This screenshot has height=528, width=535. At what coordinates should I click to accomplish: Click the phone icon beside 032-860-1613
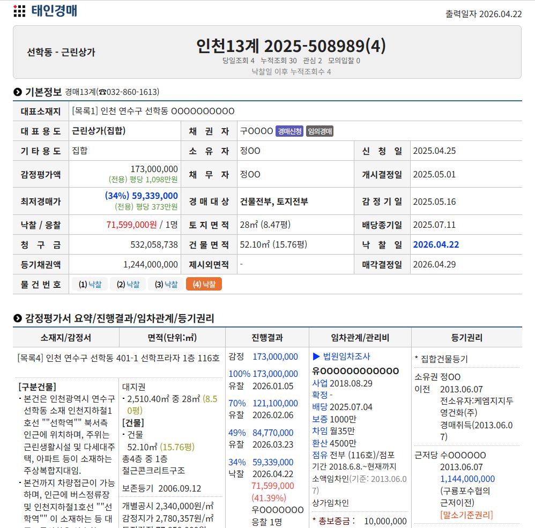102,92
